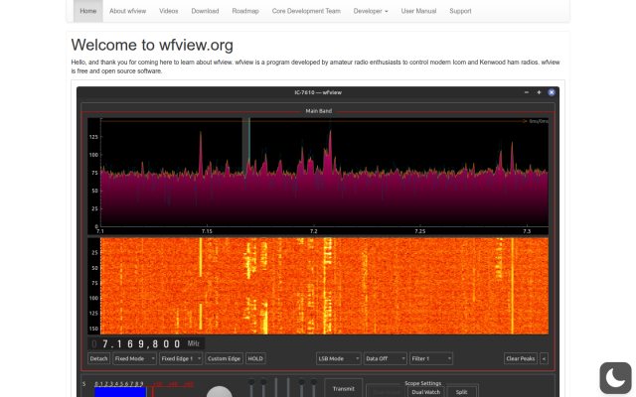Toggle Dual Watch in Scope Settings
This screenshot has height=397, width=636.
coord(425,392)
